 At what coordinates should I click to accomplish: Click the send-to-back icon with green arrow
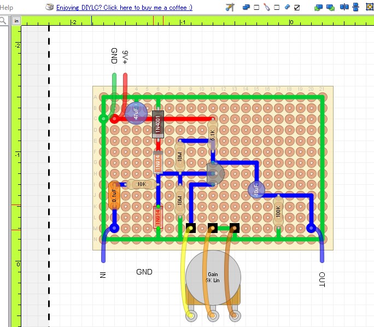(x=318, y=8)
